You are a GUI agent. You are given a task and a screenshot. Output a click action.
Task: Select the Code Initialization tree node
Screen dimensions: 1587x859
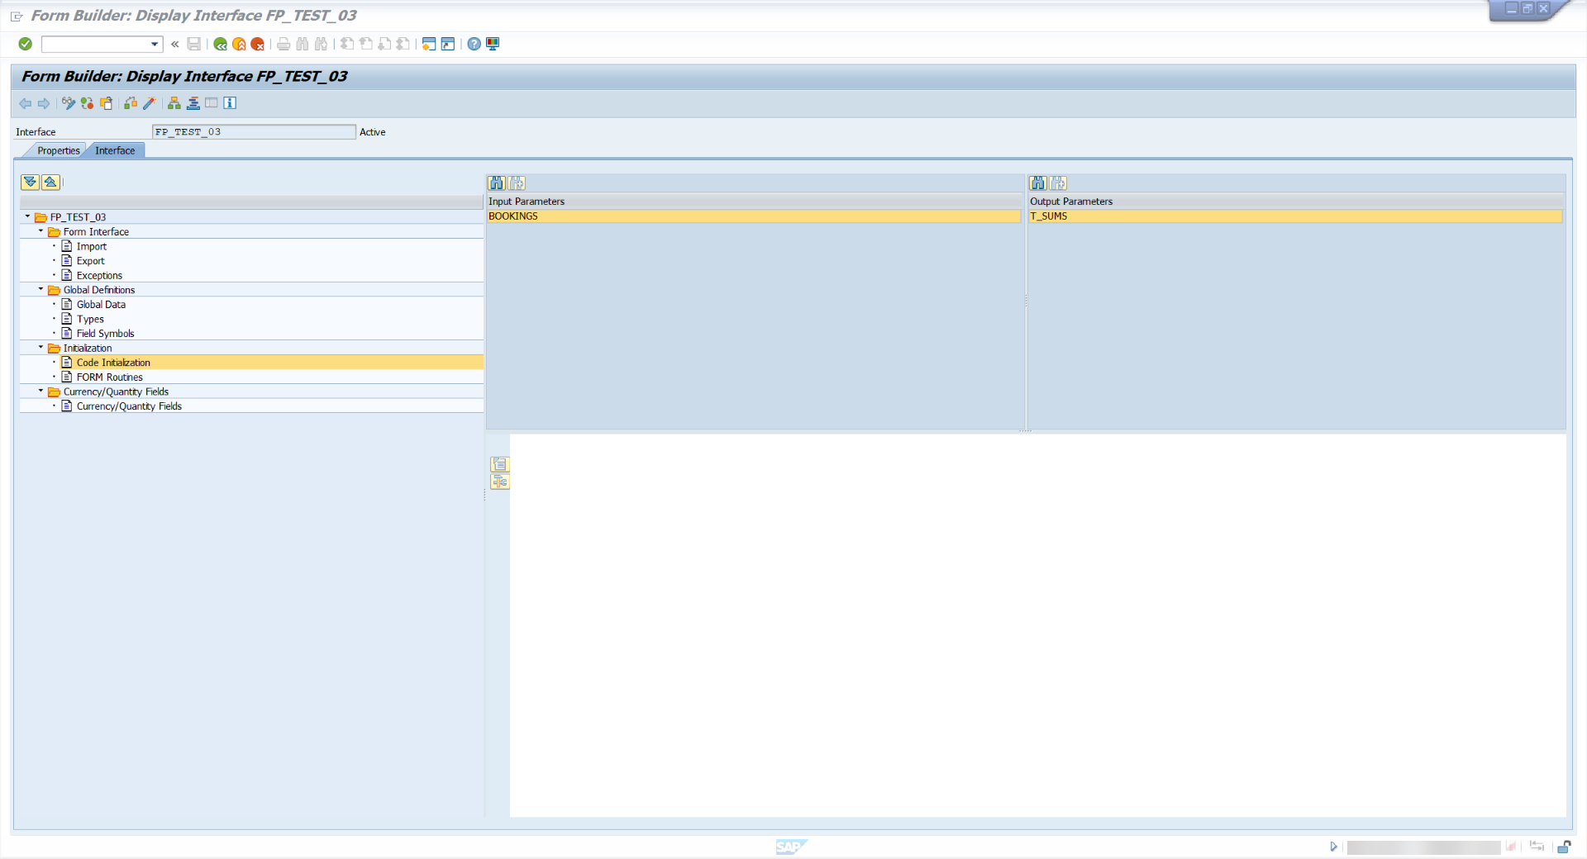(113, 363)
